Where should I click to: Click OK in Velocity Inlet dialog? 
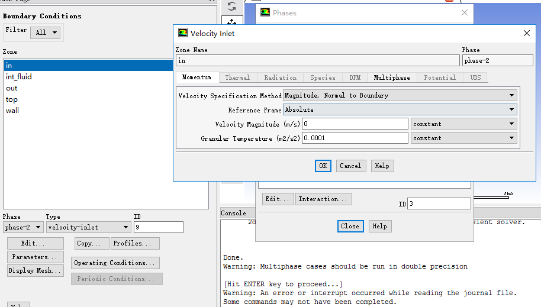click(x=323, y=166)
